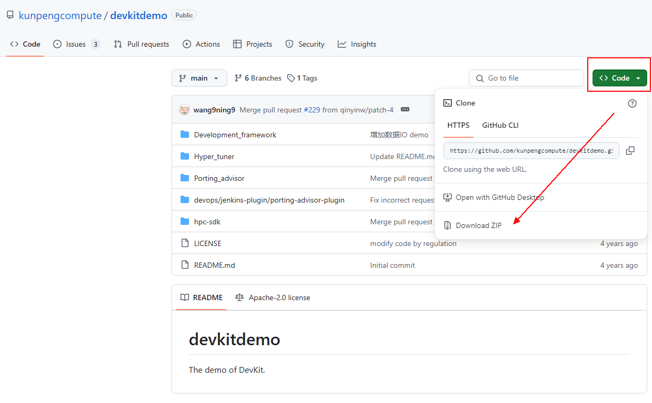Open 'modify code by regulation' commit message
Image resolution: width=652 pixels, height=403 pixels.
[413, 243]
